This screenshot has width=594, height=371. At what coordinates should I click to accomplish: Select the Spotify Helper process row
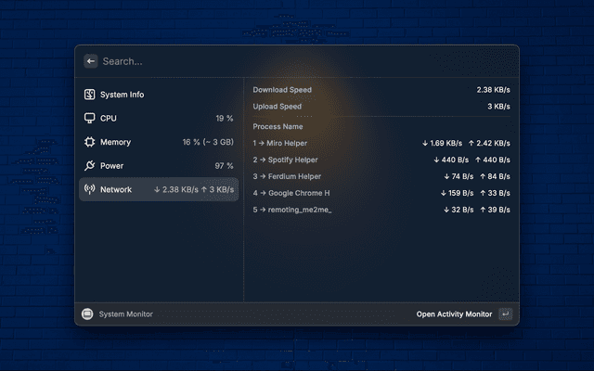381,160
